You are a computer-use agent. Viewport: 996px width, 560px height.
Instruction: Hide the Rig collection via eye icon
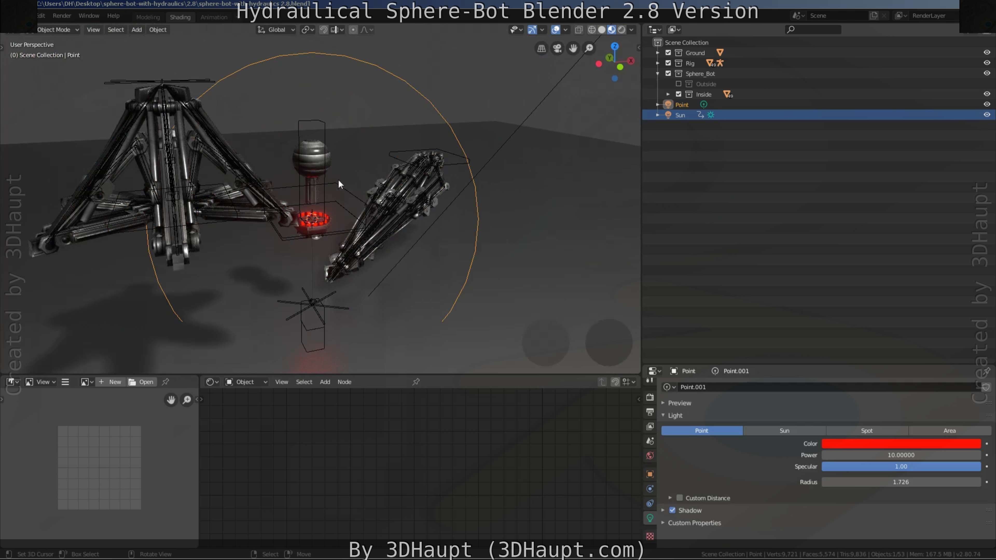pos(987,63)
